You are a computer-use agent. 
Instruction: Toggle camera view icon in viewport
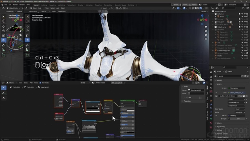coord(206,35)
